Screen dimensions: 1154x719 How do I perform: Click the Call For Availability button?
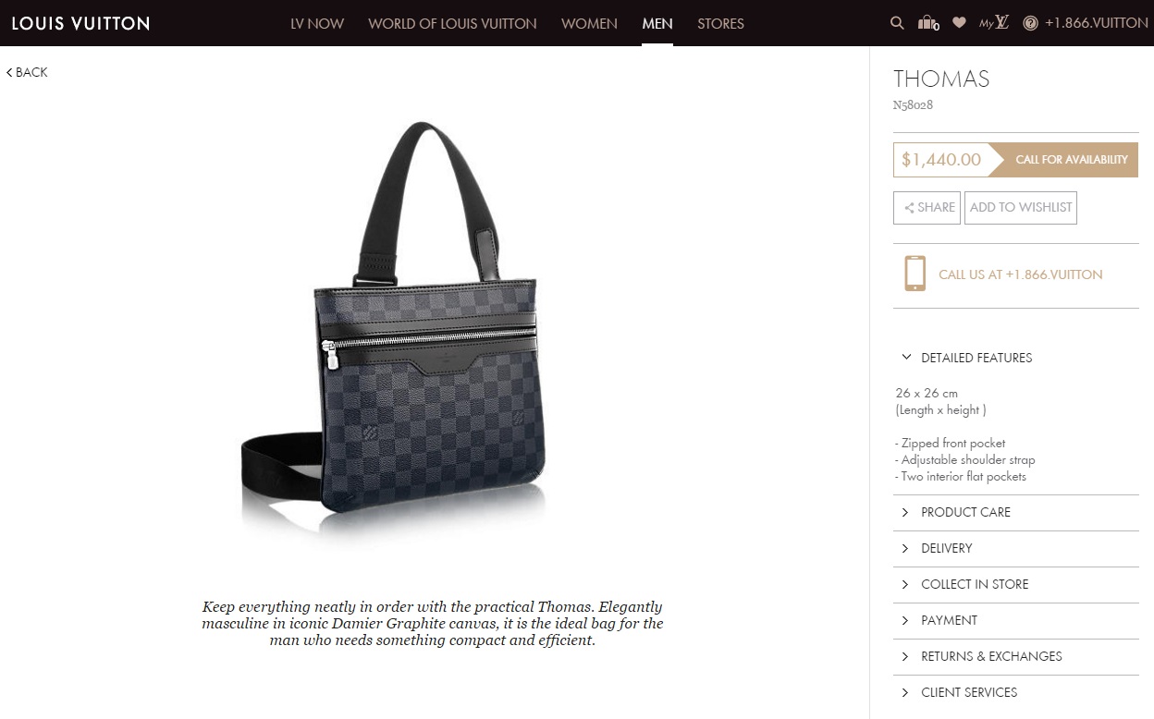pos(1064,160)
